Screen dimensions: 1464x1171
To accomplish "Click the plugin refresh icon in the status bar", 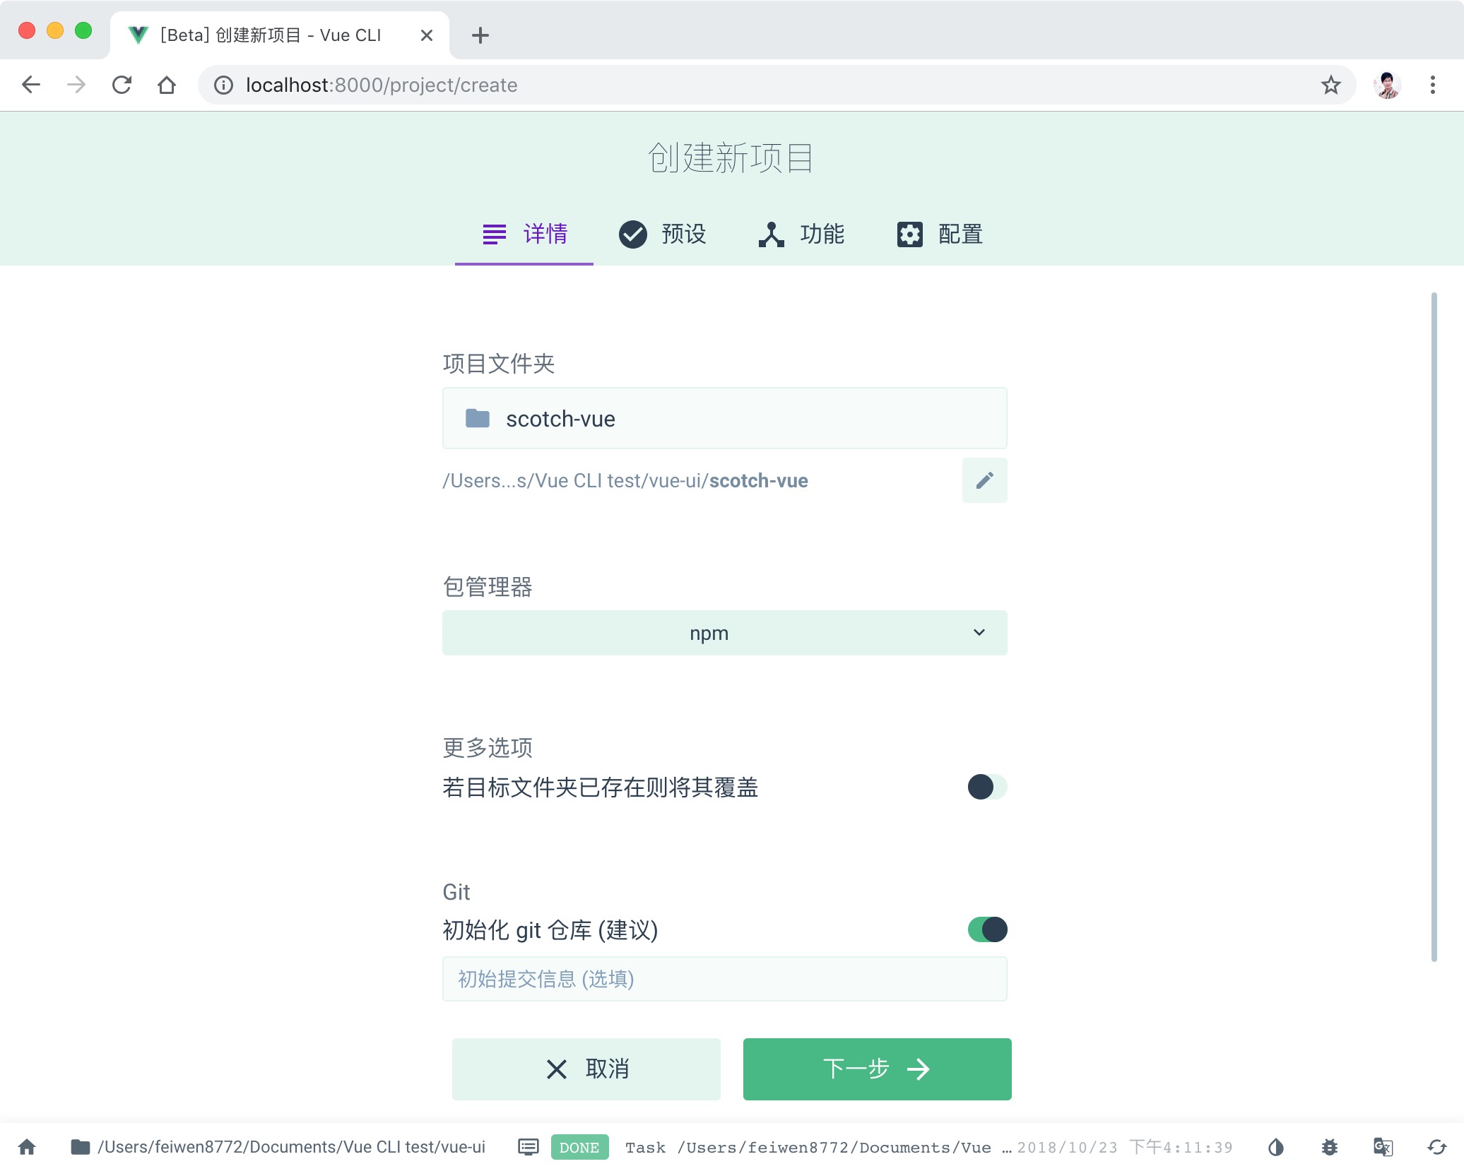I will coord(1437,1147).
